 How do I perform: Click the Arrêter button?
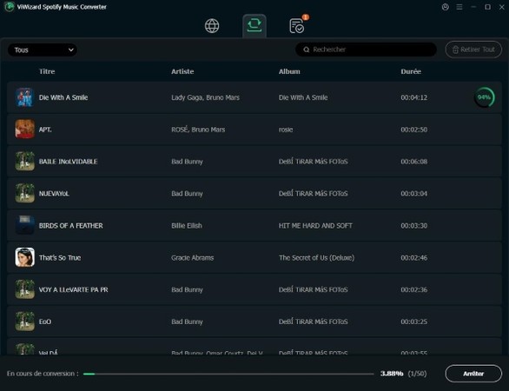473,374
